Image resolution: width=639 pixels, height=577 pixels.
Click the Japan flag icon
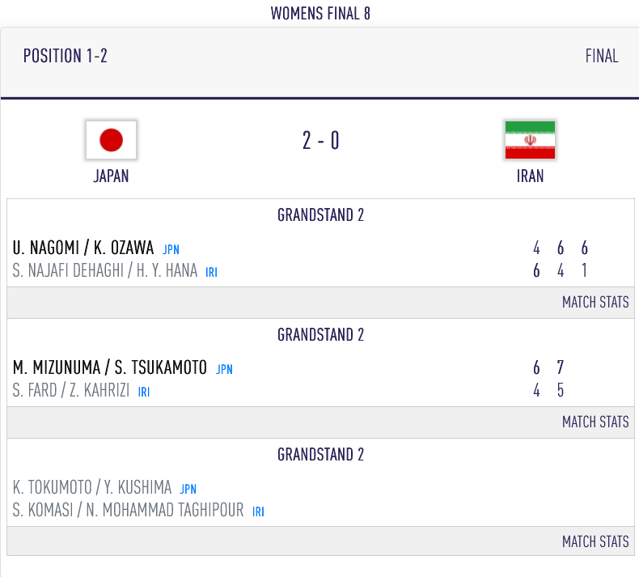(111, 140)
